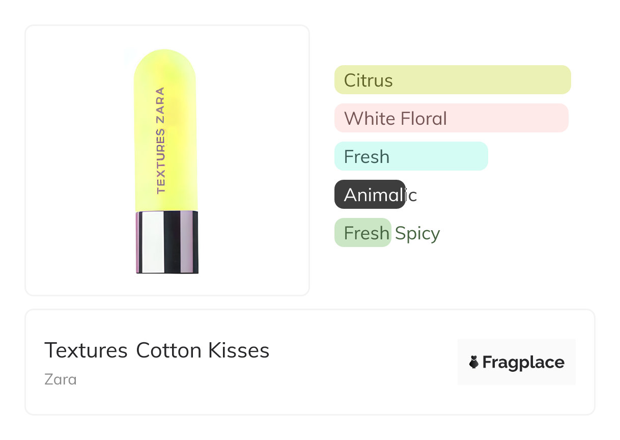Open the Textures Cotton Kisses title

click(x=157, y=350)
